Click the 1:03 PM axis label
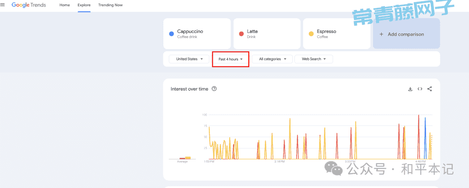Image resolution: width=469 pixels, height=188 pixels. (209, 162)
